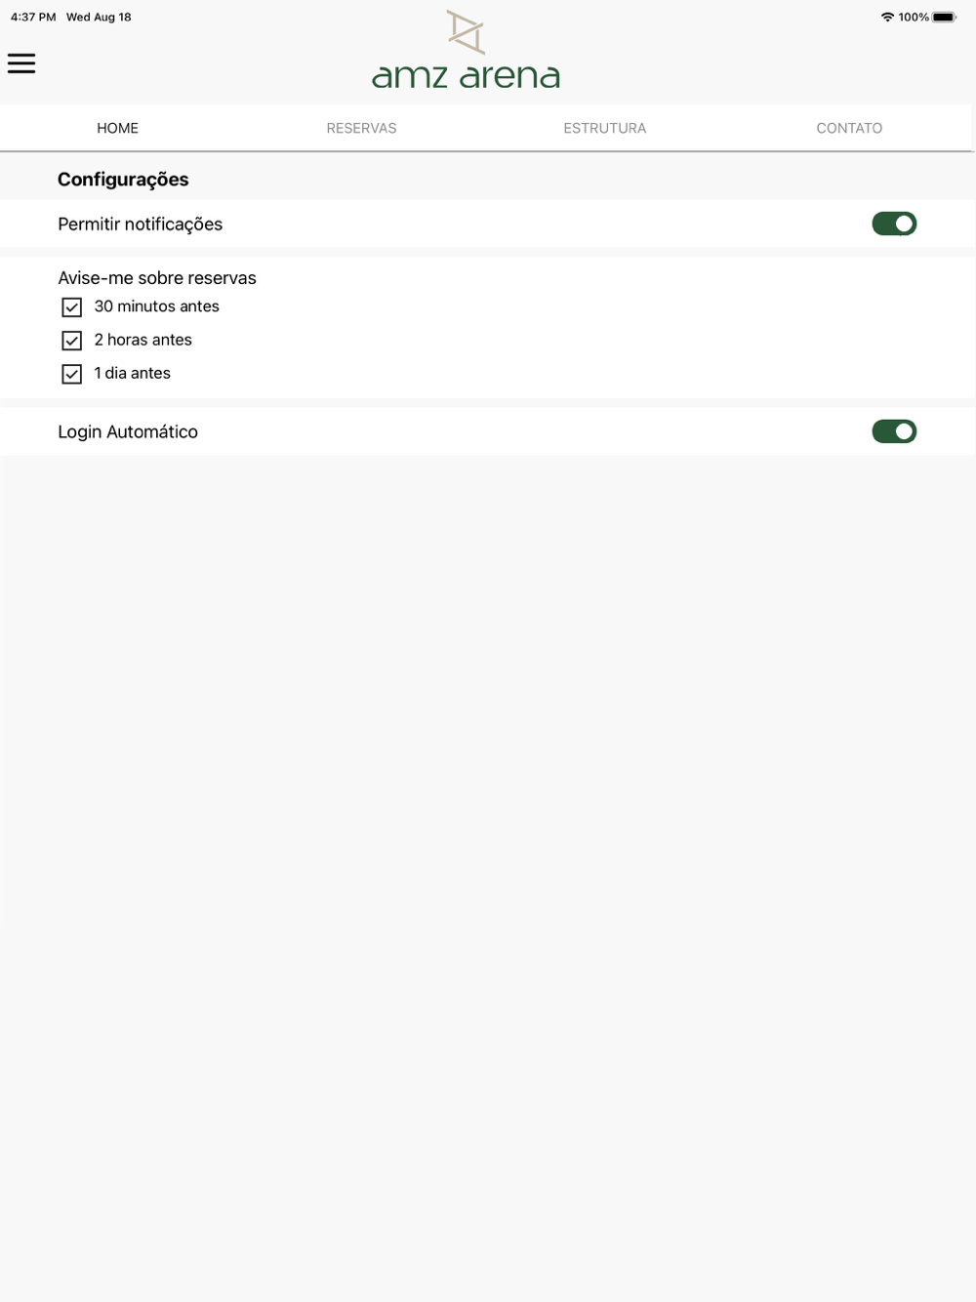Switch to the HOME tab
Screen dimensions: 976x1302
pos(117,128)
